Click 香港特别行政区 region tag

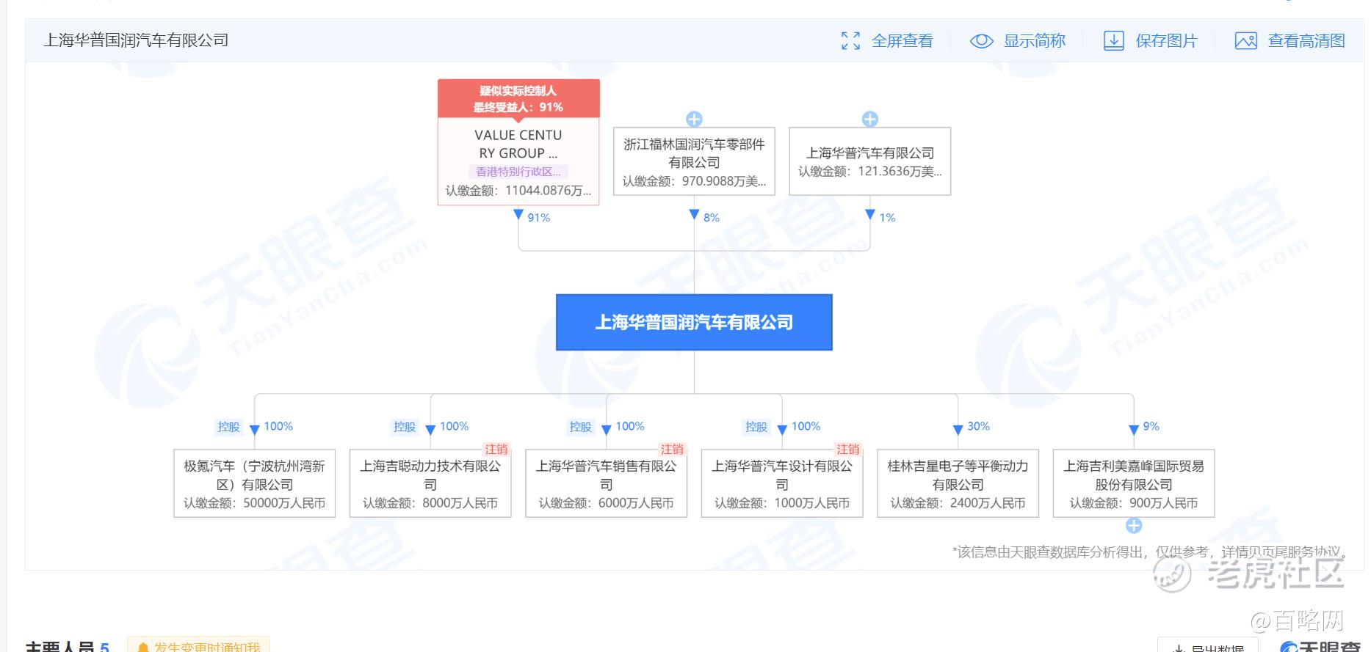518,172
